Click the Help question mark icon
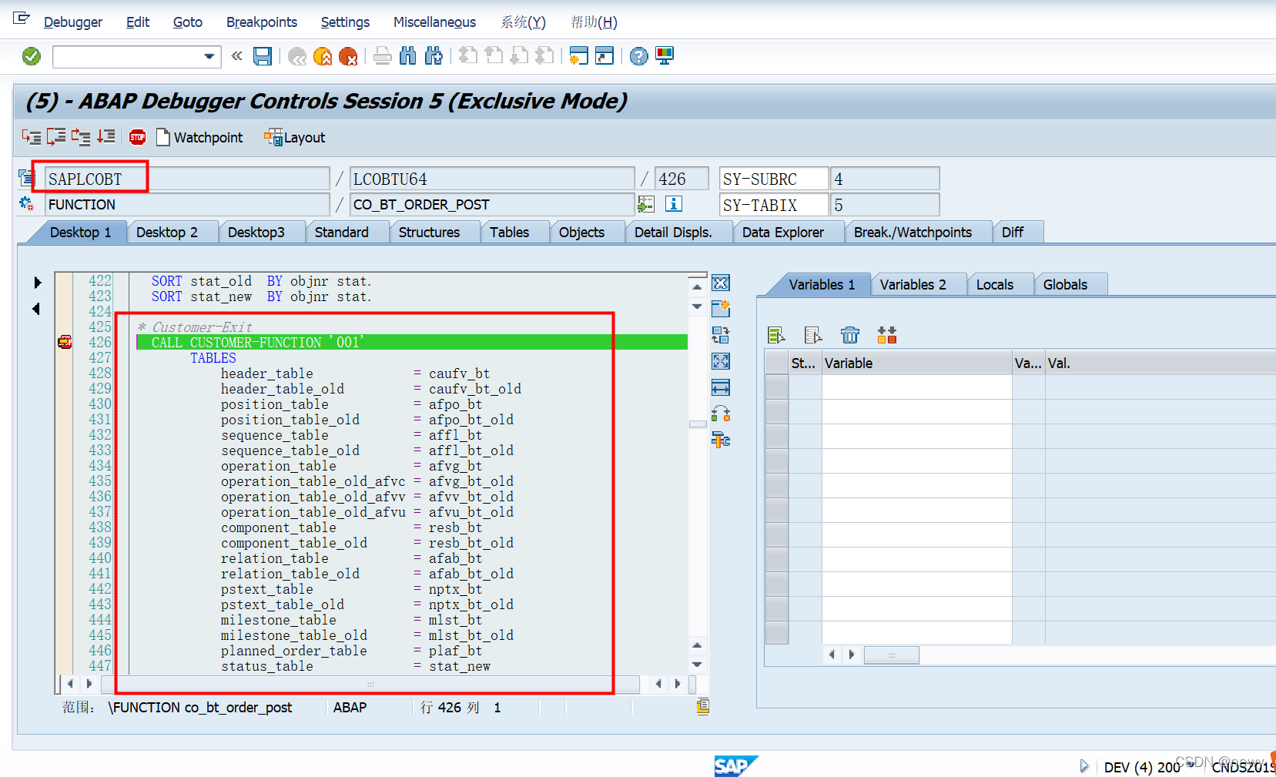 [638, 56]
